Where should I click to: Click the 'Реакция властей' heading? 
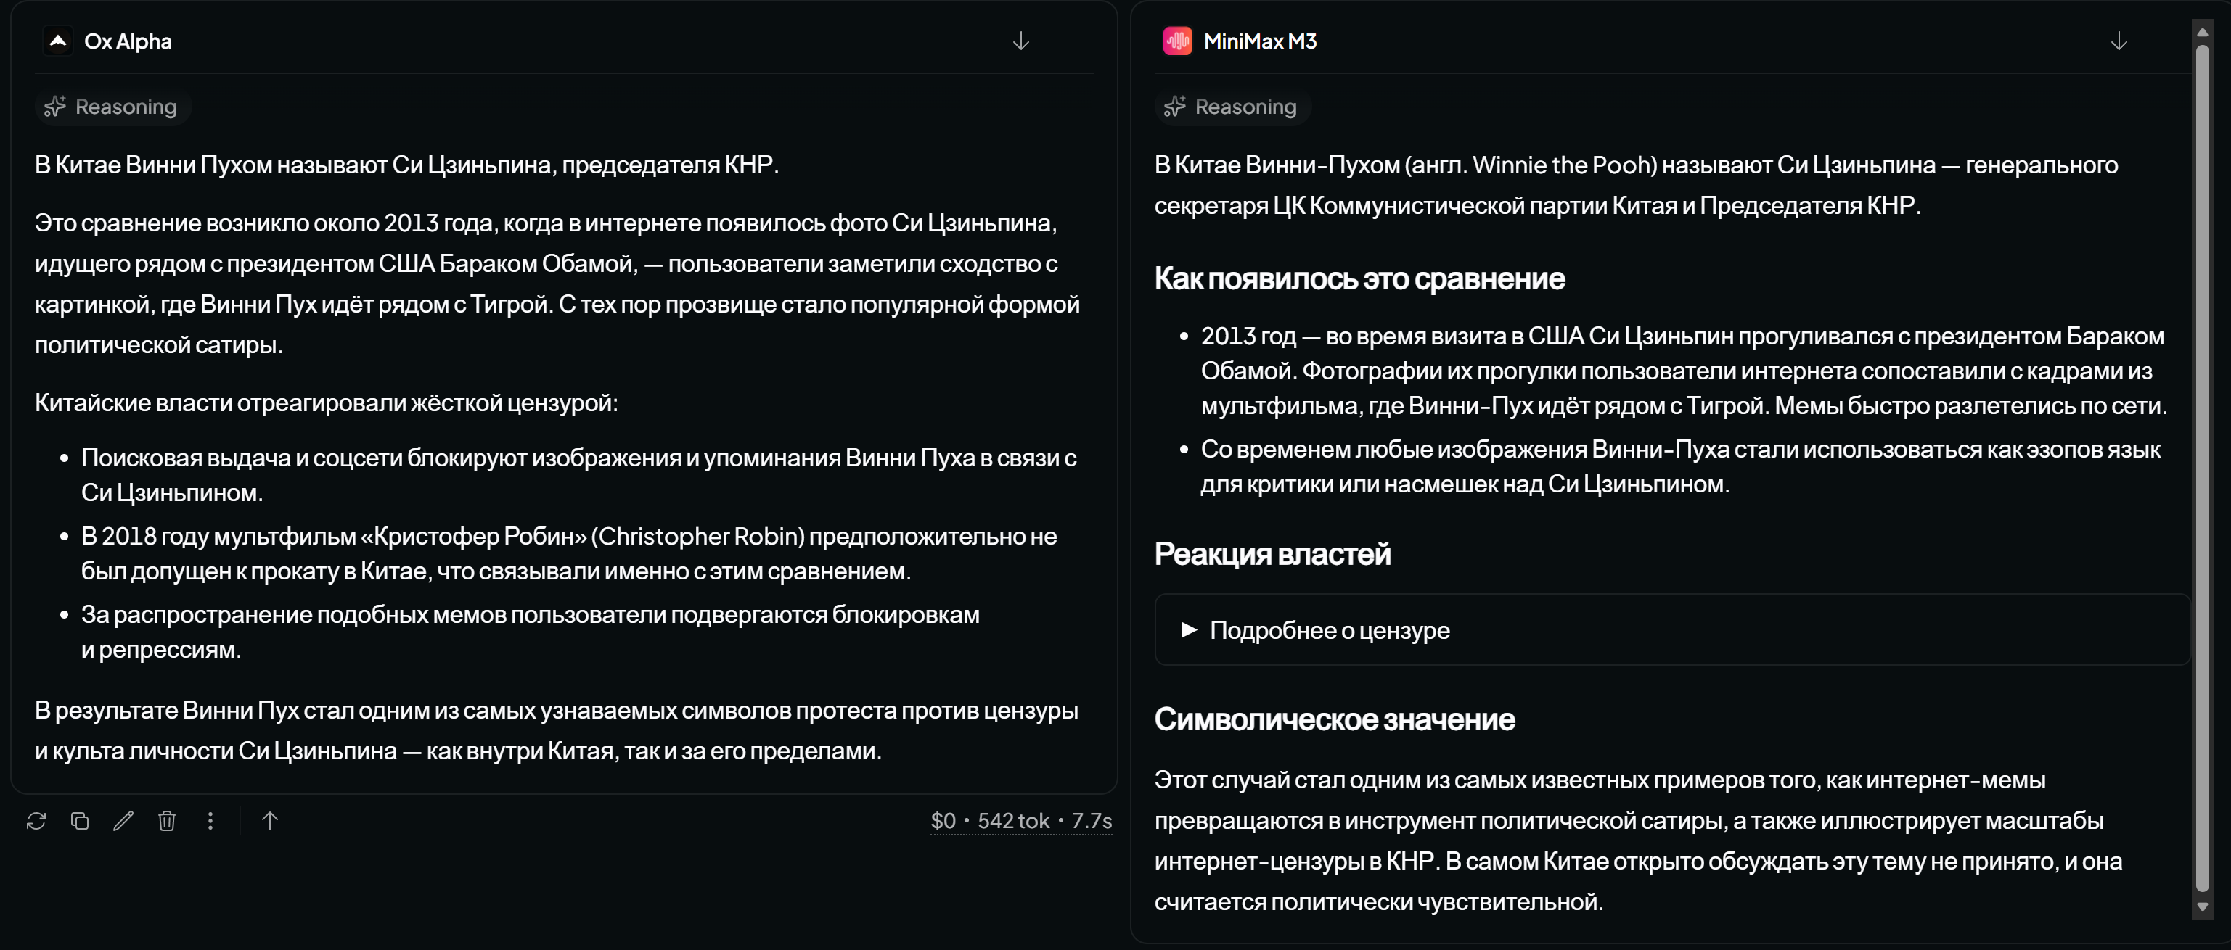[x=1272, y=554]
